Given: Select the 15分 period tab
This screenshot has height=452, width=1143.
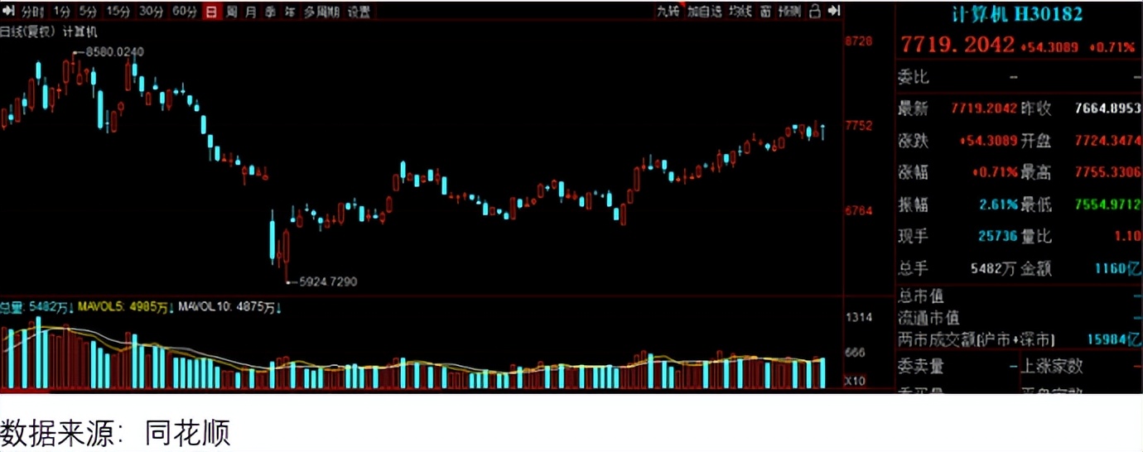Looking at the screenshot, I should pyautogui.click(x=118, y=12).
